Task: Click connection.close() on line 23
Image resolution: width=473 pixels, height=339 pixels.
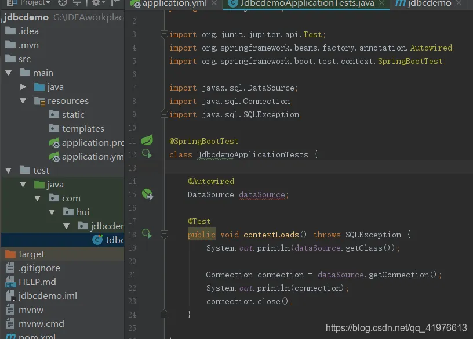Action: [248, 301]
